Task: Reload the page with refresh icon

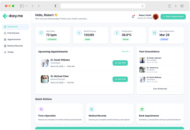Action: coord(143,6)
